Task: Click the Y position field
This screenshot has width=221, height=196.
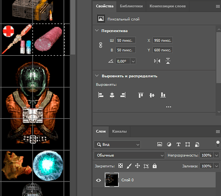Action: tap(162, 50)
